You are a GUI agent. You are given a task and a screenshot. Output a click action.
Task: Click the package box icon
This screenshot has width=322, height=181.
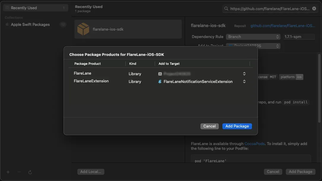point(83,29)
